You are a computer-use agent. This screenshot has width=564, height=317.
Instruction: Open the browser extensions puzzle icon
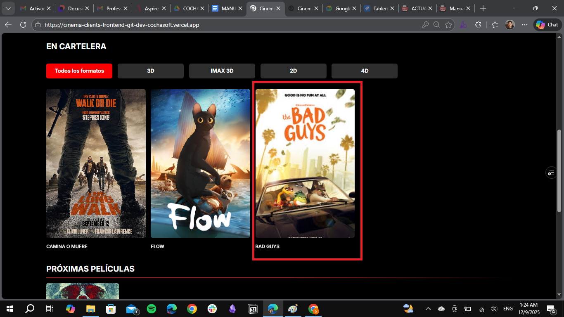pyautogui.click(x=479, y=25)
